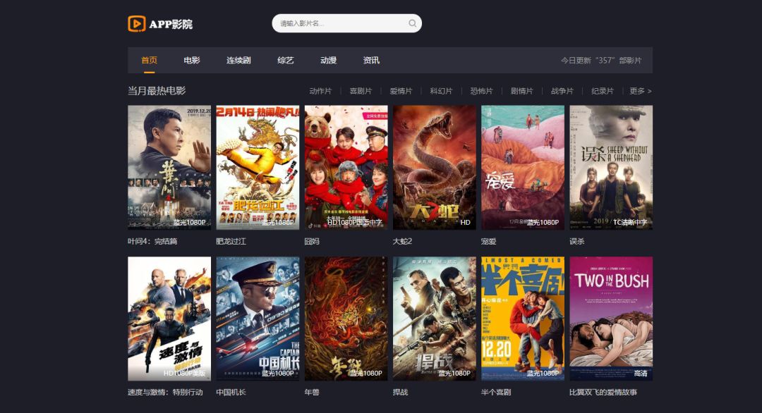Click the title text 中国机长
The image size is (762, 413).
(x=231, y=392)
